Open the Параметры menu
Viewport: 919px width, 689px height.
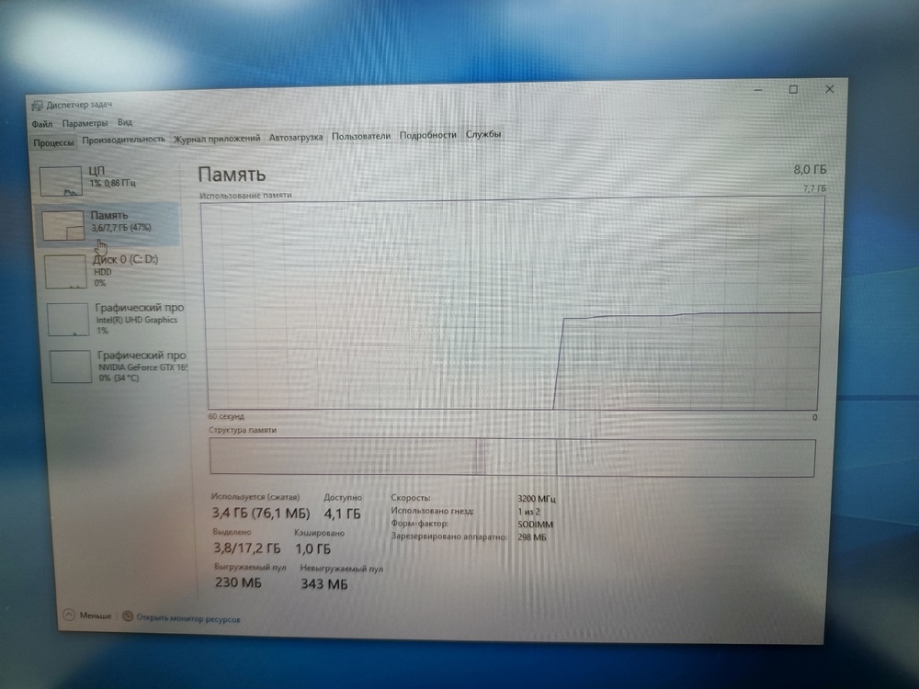[85, 123]
